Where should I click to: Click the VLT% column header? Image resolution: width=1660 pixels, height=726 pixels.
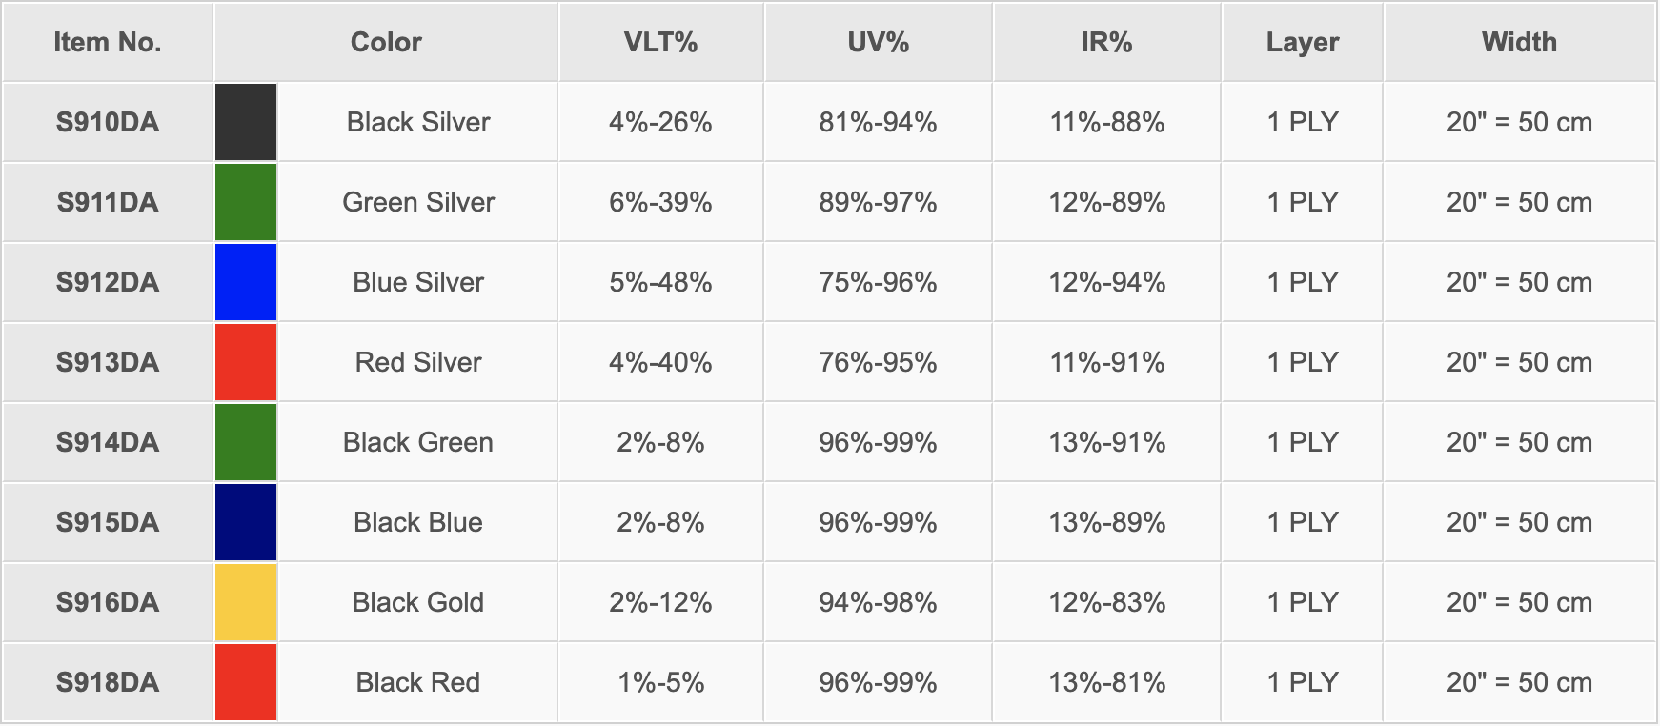pyautogui.click(x=660, y=42)
